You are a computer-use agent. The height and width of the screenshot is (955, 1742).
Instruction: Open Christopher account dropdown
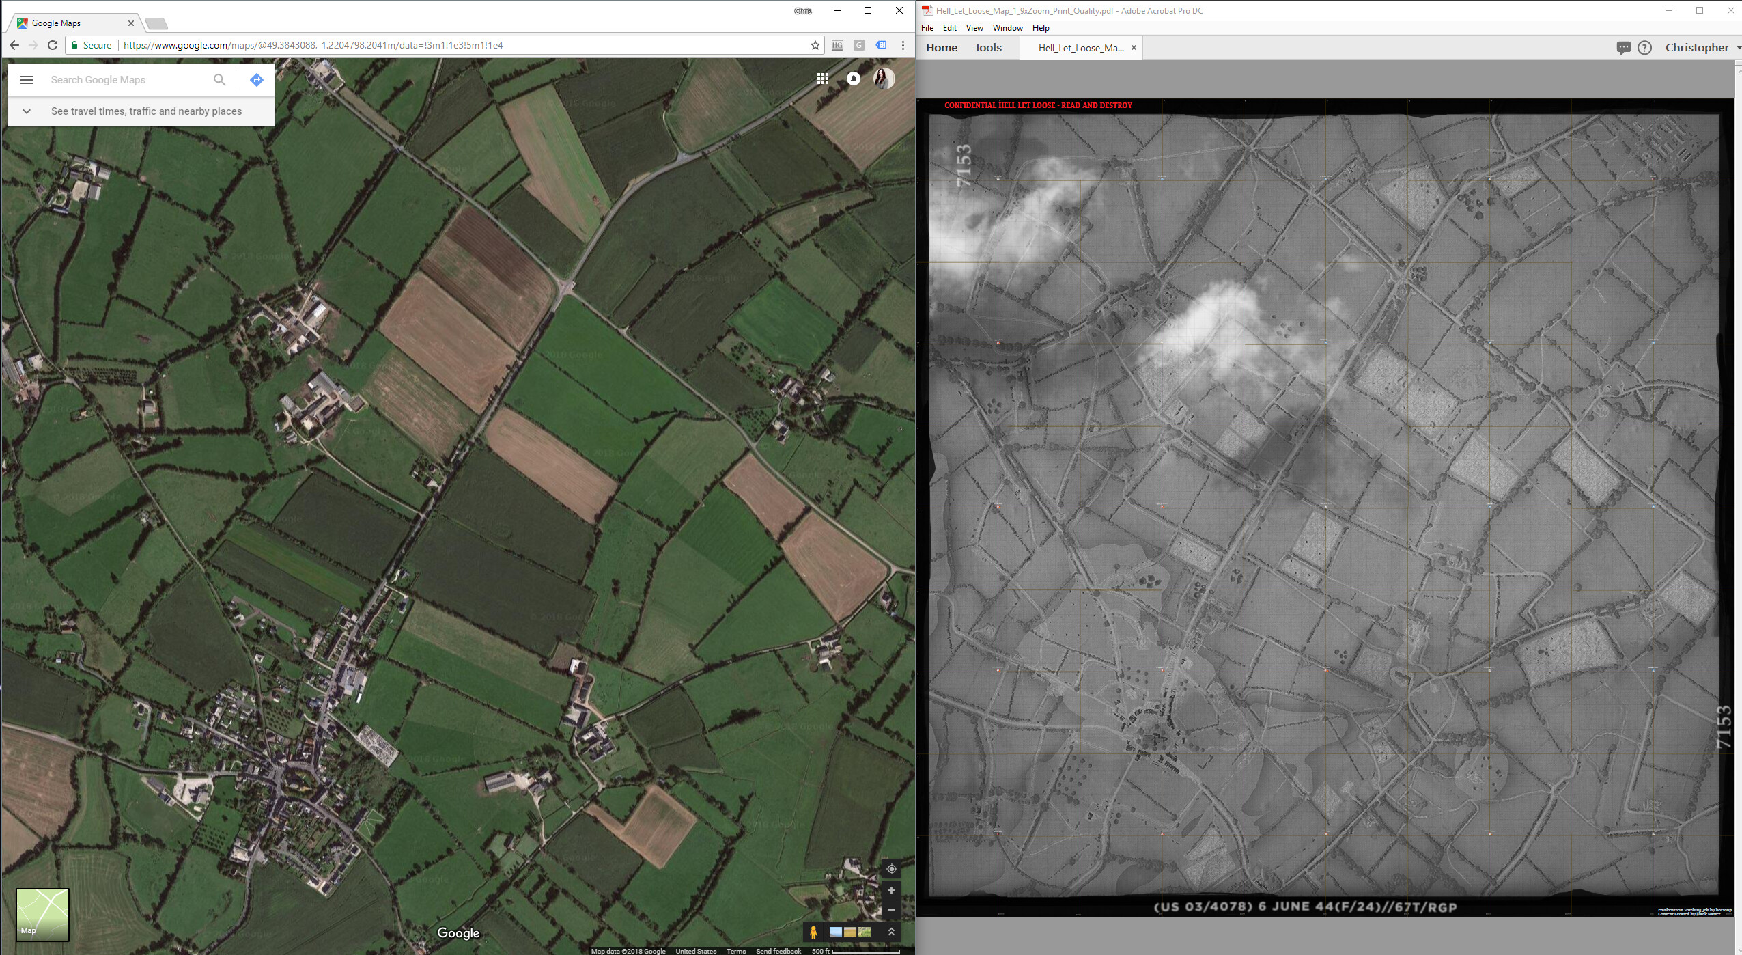pyautogui.click(x=1702, y=48)
